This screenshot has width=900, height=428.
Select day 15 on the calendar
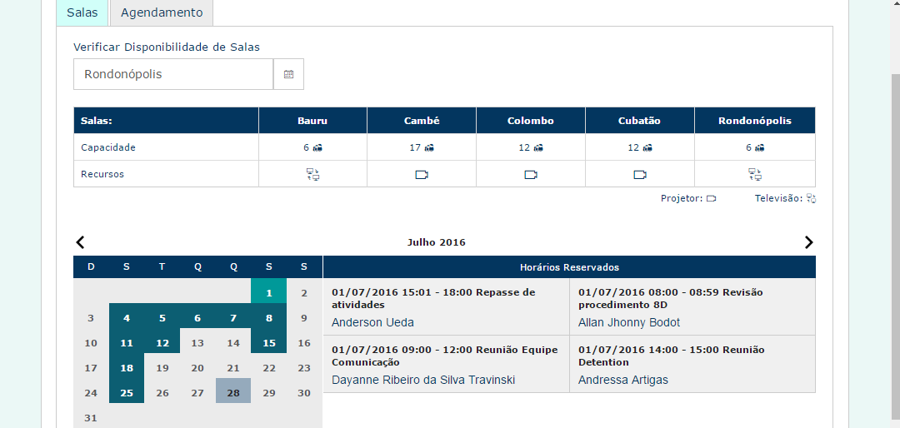[x=268, y=343]
